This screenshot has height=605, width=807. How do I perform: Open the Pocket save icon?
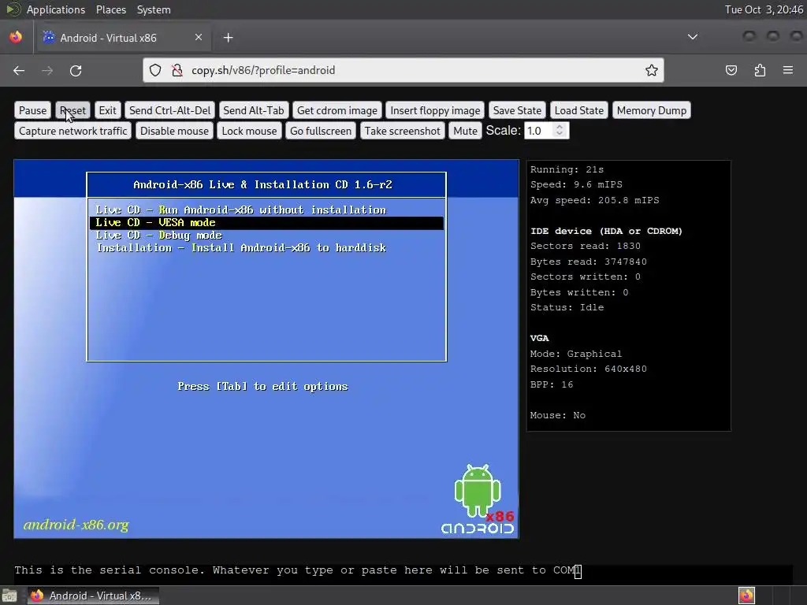(x=731, y=70)
